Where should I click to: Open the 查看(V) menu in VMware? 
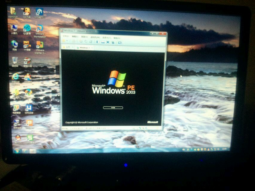84,37
